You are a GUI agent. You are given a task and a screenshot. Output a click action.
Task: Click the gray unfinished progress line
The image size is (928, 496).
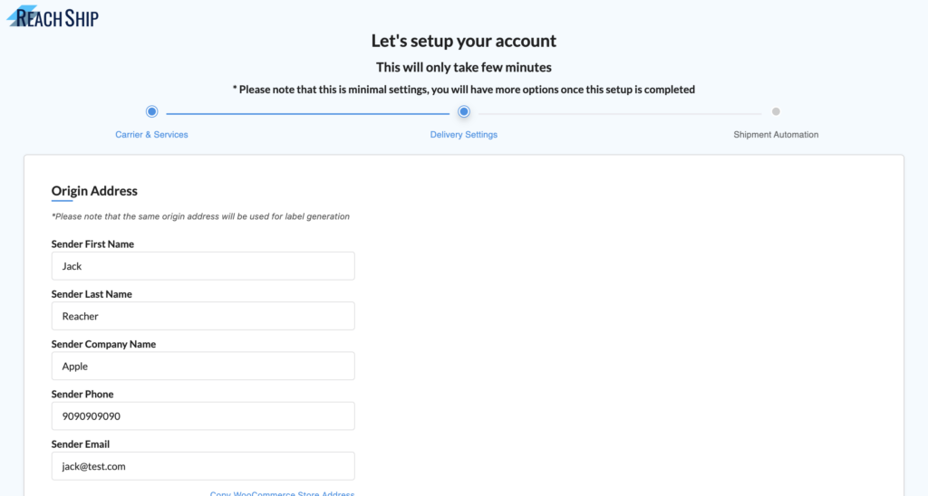click(x=620, y=113)
